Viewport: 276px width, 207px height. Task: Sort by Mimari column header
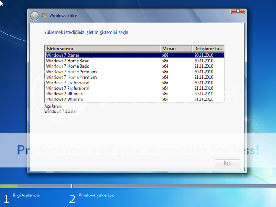coord(176,48)
